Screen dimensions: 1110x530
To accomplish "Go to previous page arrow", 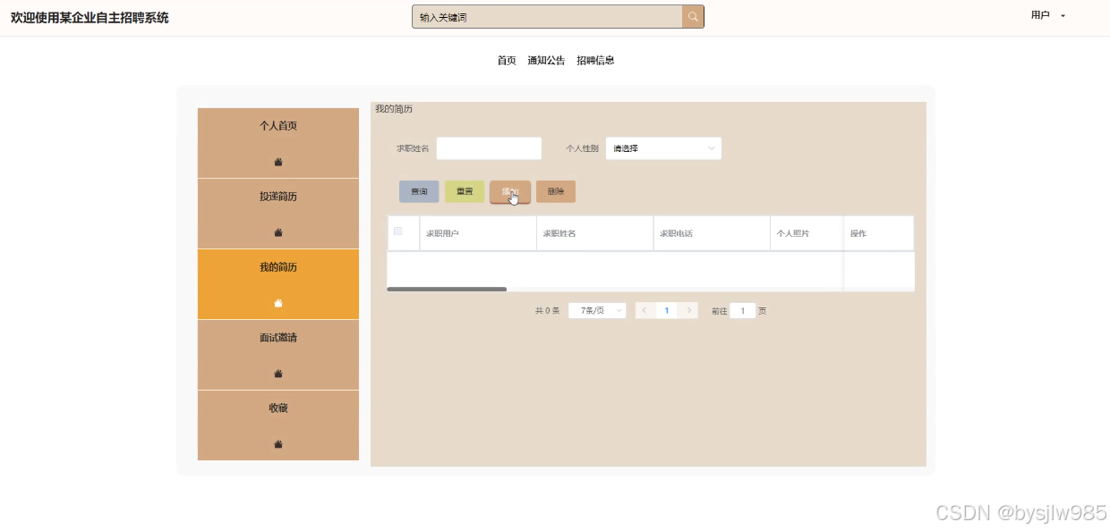I will (645, 311).
